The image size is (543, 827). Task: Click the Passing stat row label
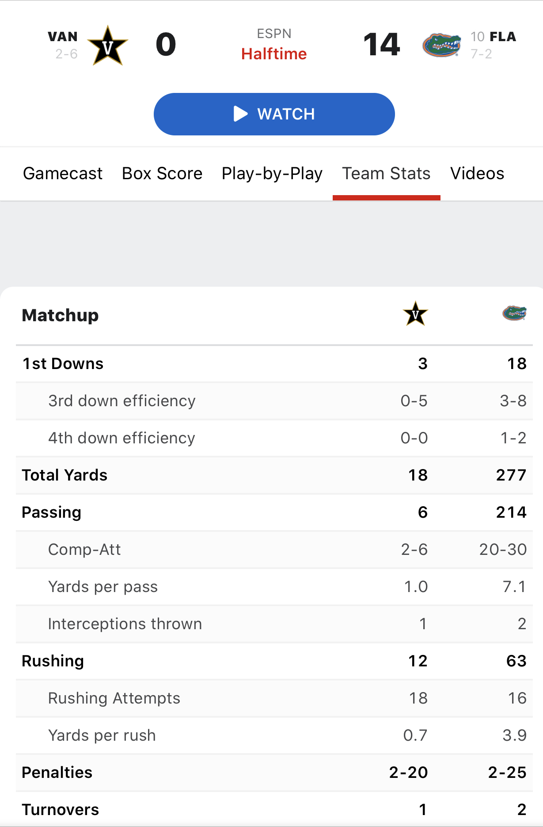[x=51, y=512]
